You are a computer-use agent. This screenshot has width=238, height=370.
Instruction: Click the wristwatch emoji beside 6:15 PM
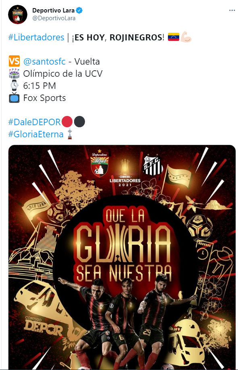click(14, 85)
